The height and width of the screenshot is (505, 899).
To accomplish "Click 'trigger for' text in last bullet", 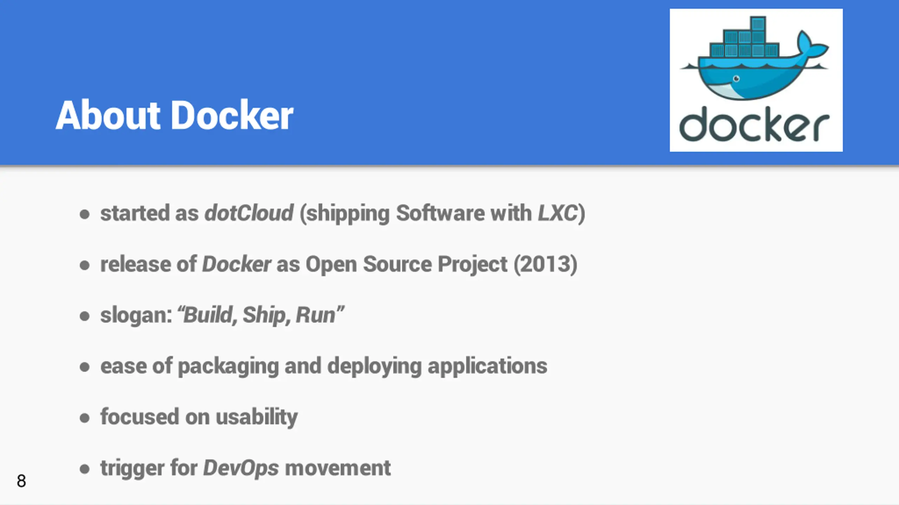I will click(x=149, y=468).
